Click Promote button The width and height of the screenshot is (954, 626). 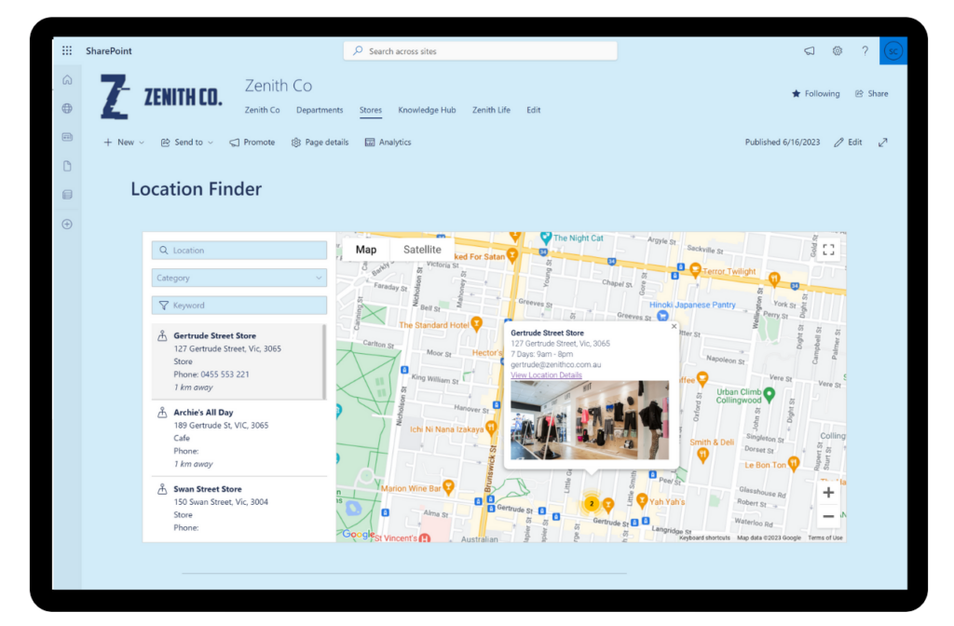click(252, 143)
